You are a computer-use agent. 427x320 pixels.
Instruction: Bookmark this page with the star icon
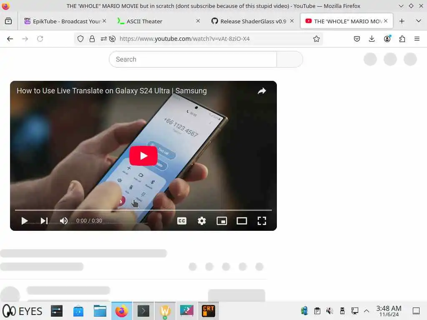(316, 39)
